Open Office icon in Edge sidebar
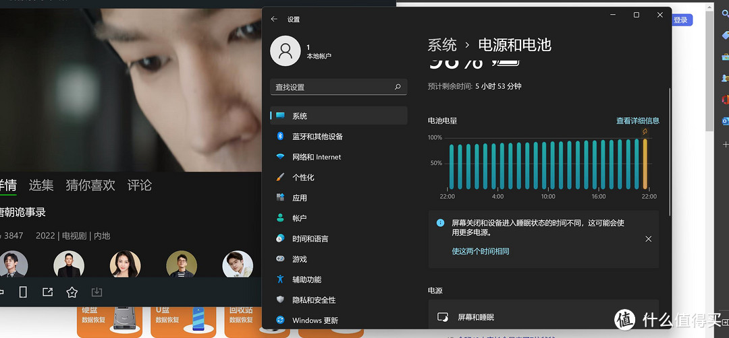This screenshot has height=338, width=729. point(725,99)
